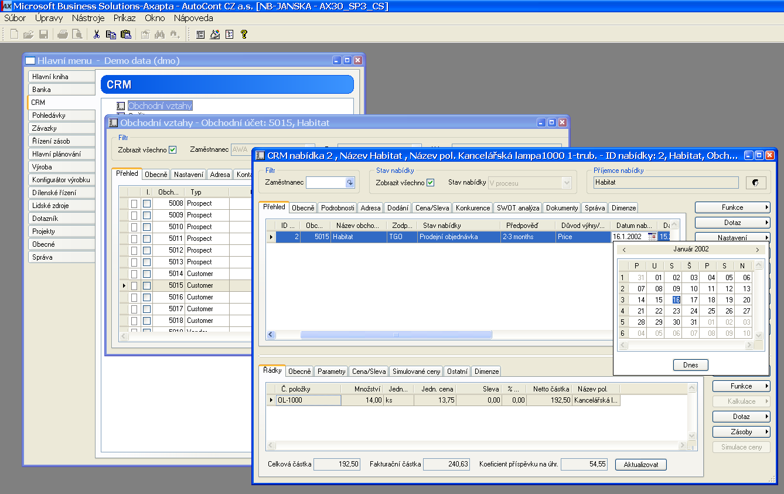Tick the second checkbox in row 5014
The image size is (784, 494).
click(146, 274)
